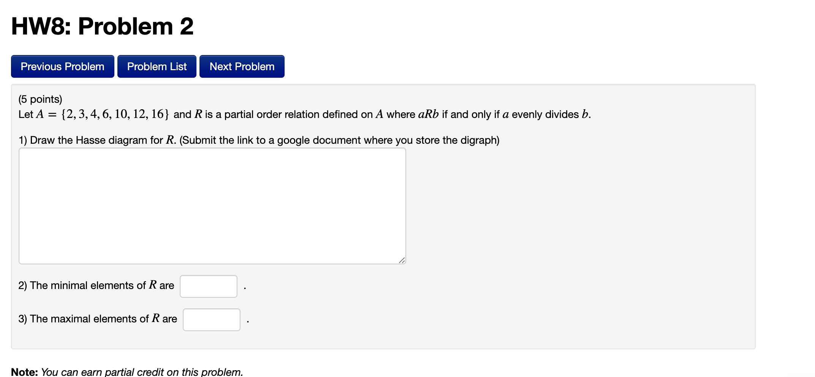Click the (5 points) label
This screenshot has width=815, height=377.
pos(40,99)
